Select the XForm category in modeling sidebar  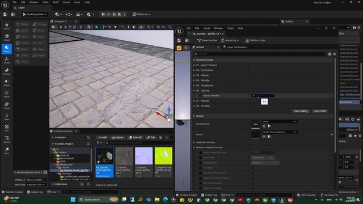(x=7, y=60)
